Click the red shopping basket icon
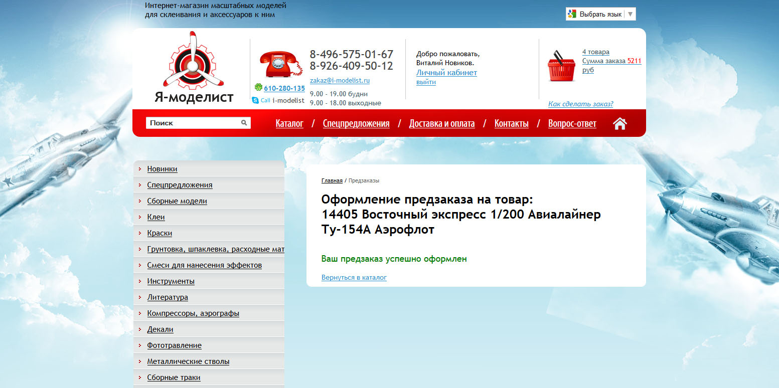 coord(561,65)
